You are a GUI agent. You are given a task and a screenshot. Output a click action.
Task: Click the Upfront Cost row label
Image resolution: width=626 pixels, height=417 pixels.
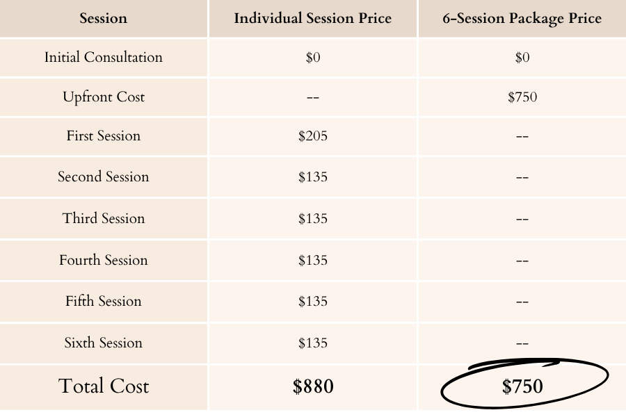pos(104,97)
